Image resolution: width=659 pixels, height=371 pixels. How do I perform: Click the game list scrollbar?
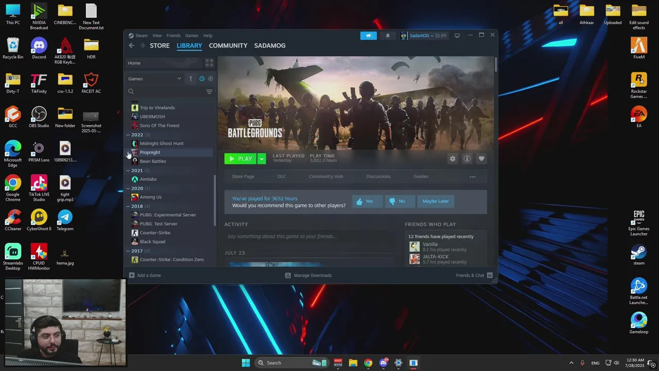215,201
